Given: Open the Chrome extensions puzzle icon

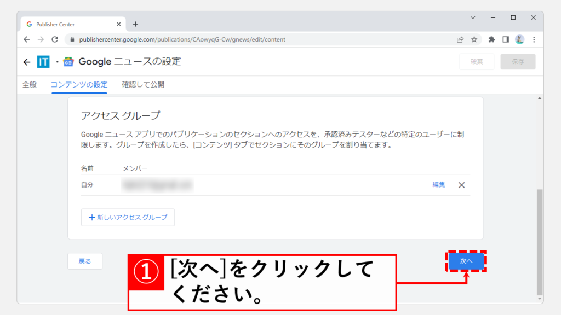Looking at the screenshot, I should click(491, 39).
